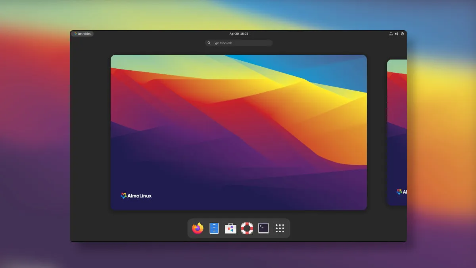
Task: Click the volume speaker icon
Action: coord(397,34)
